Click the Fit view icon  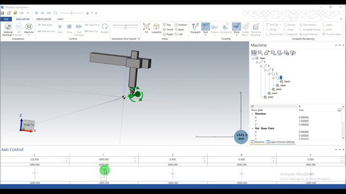pos(147,26)
